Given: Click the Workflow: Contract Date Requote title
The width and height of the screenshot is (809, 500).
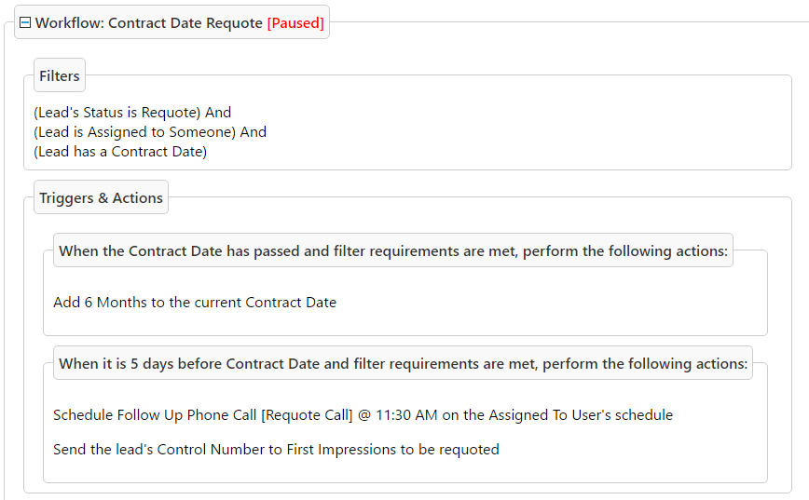Looking at the screenshot, I should pyautogui.click(x=149, y=23).
